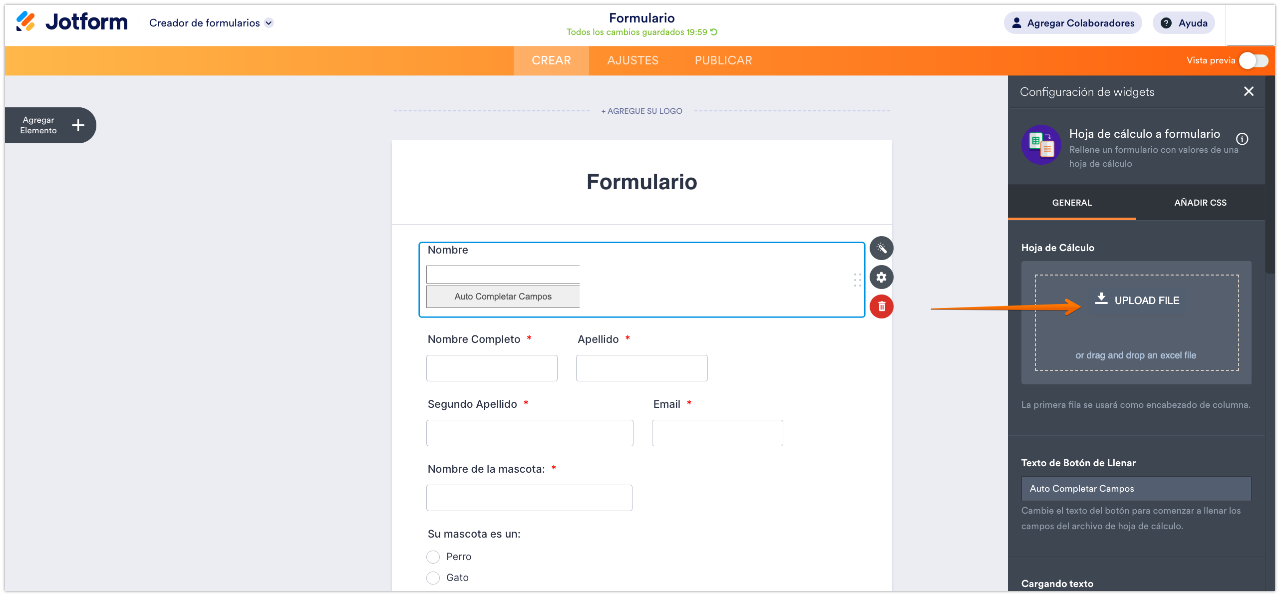Click the Jotform logo icon
The image size is (1280, 596).
(x=25, y=21)
